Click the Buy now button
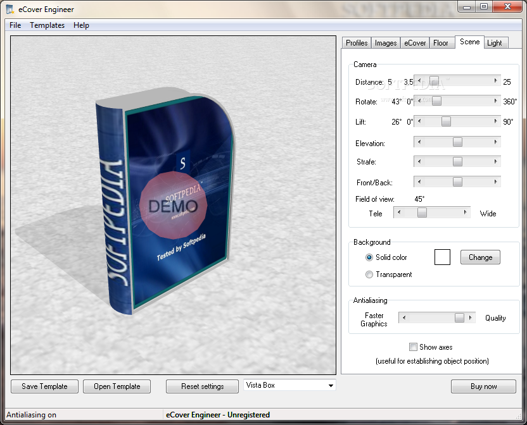 coord(483,386)
